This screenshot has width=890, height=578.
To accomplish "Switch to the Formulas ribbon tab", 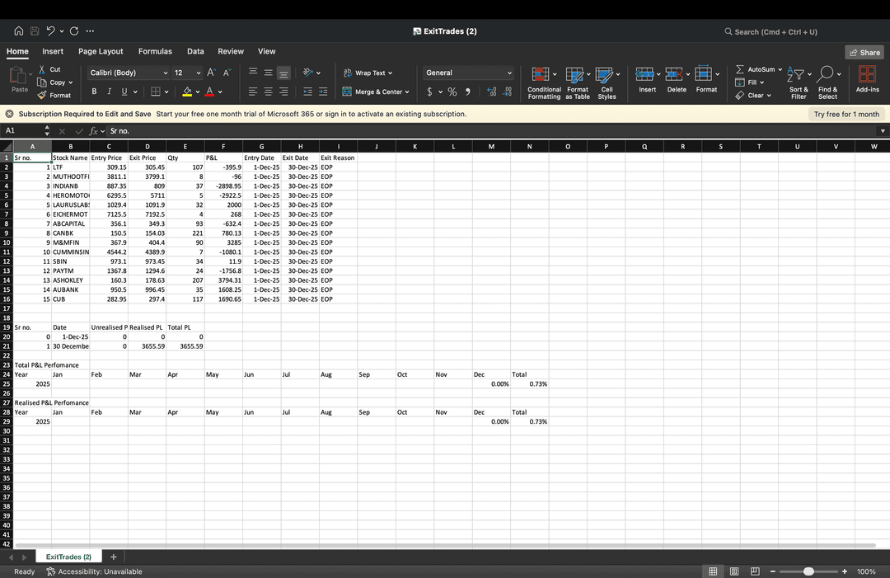I will 155,51.
